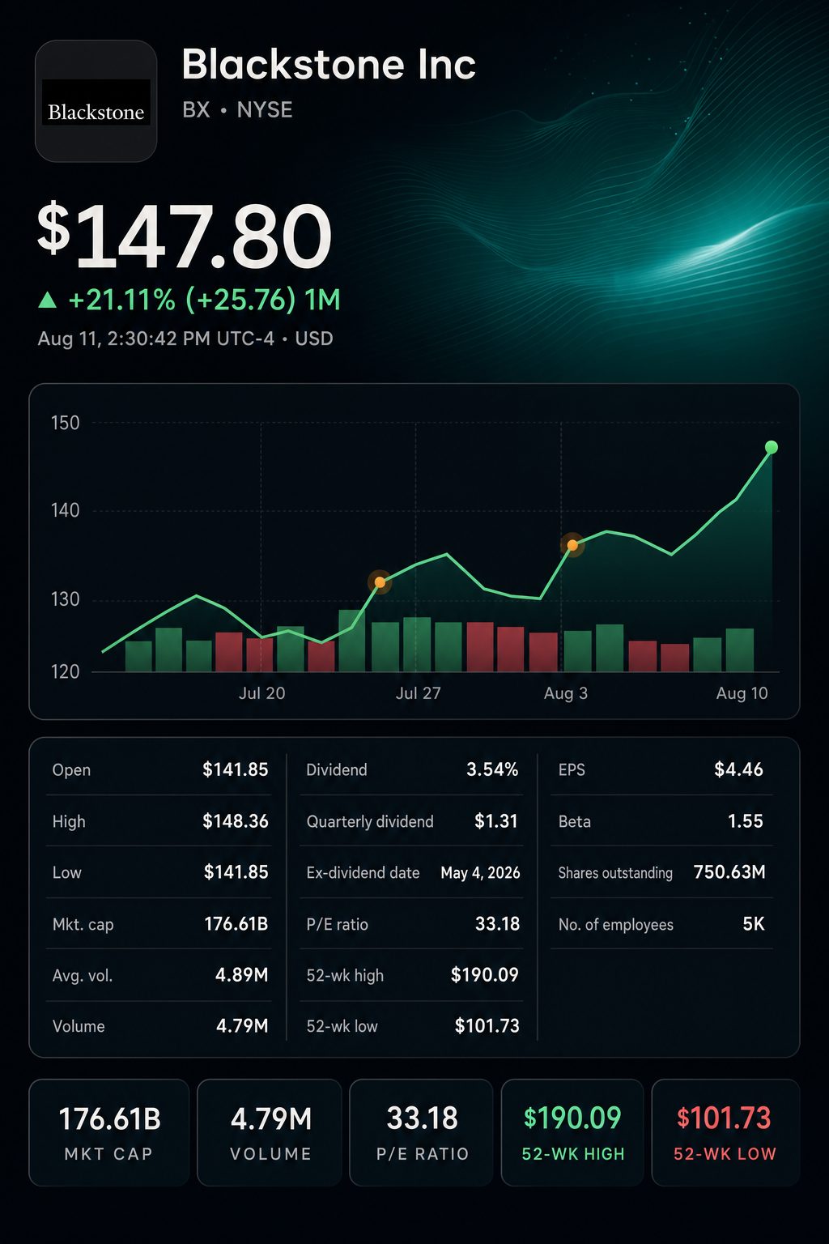
Task: Click the 150 y-axis label
Action: pos(66,423)
